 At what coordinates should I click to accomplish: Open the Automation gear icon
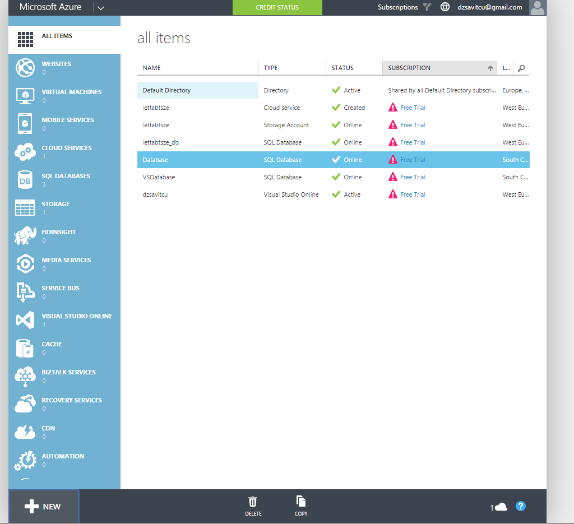[x=25, y=460]
